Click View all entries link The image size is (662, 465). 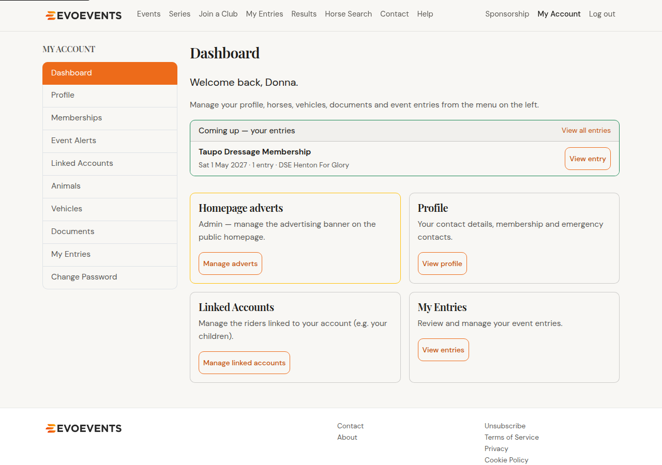point(586,130)
